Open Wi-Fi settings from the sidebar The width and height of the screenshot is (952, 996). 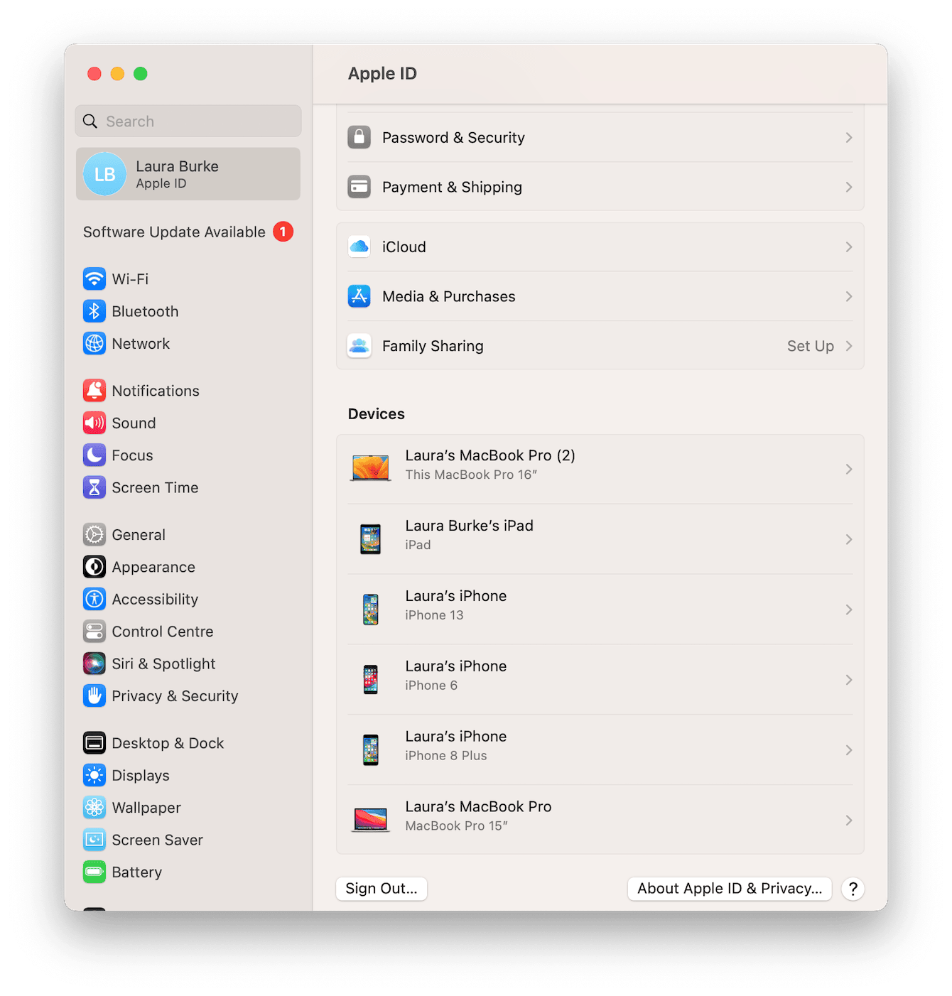129,278
